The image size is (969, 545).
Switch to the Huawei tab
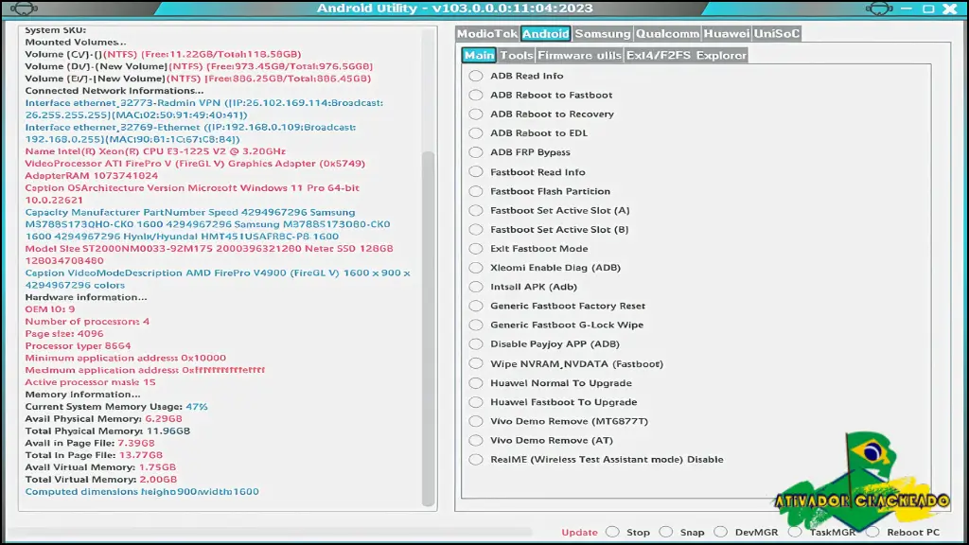726,33
